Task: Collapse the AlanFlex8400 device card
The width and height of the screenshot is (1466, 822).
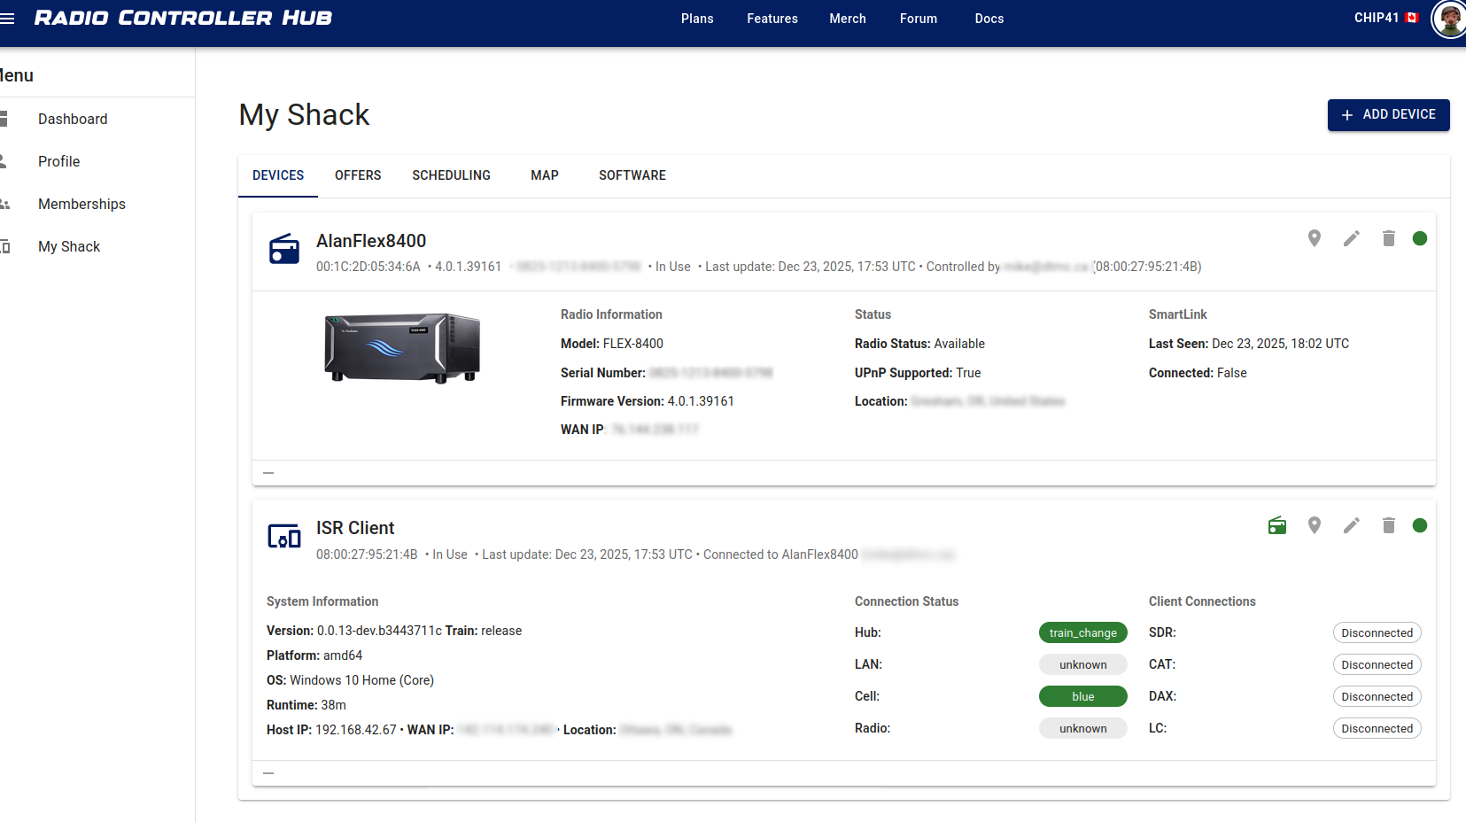Action: 268,473
